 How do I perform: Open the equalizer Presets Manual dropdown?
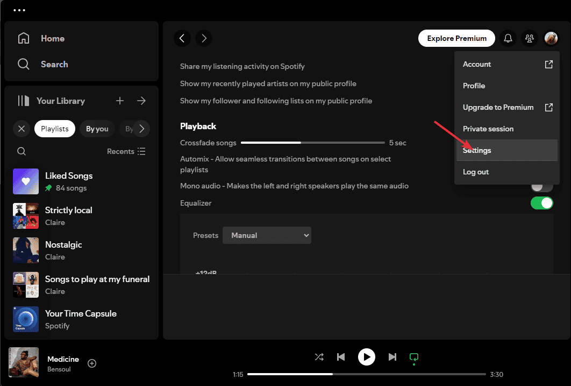pyautogui.click(x=267, y=235)
